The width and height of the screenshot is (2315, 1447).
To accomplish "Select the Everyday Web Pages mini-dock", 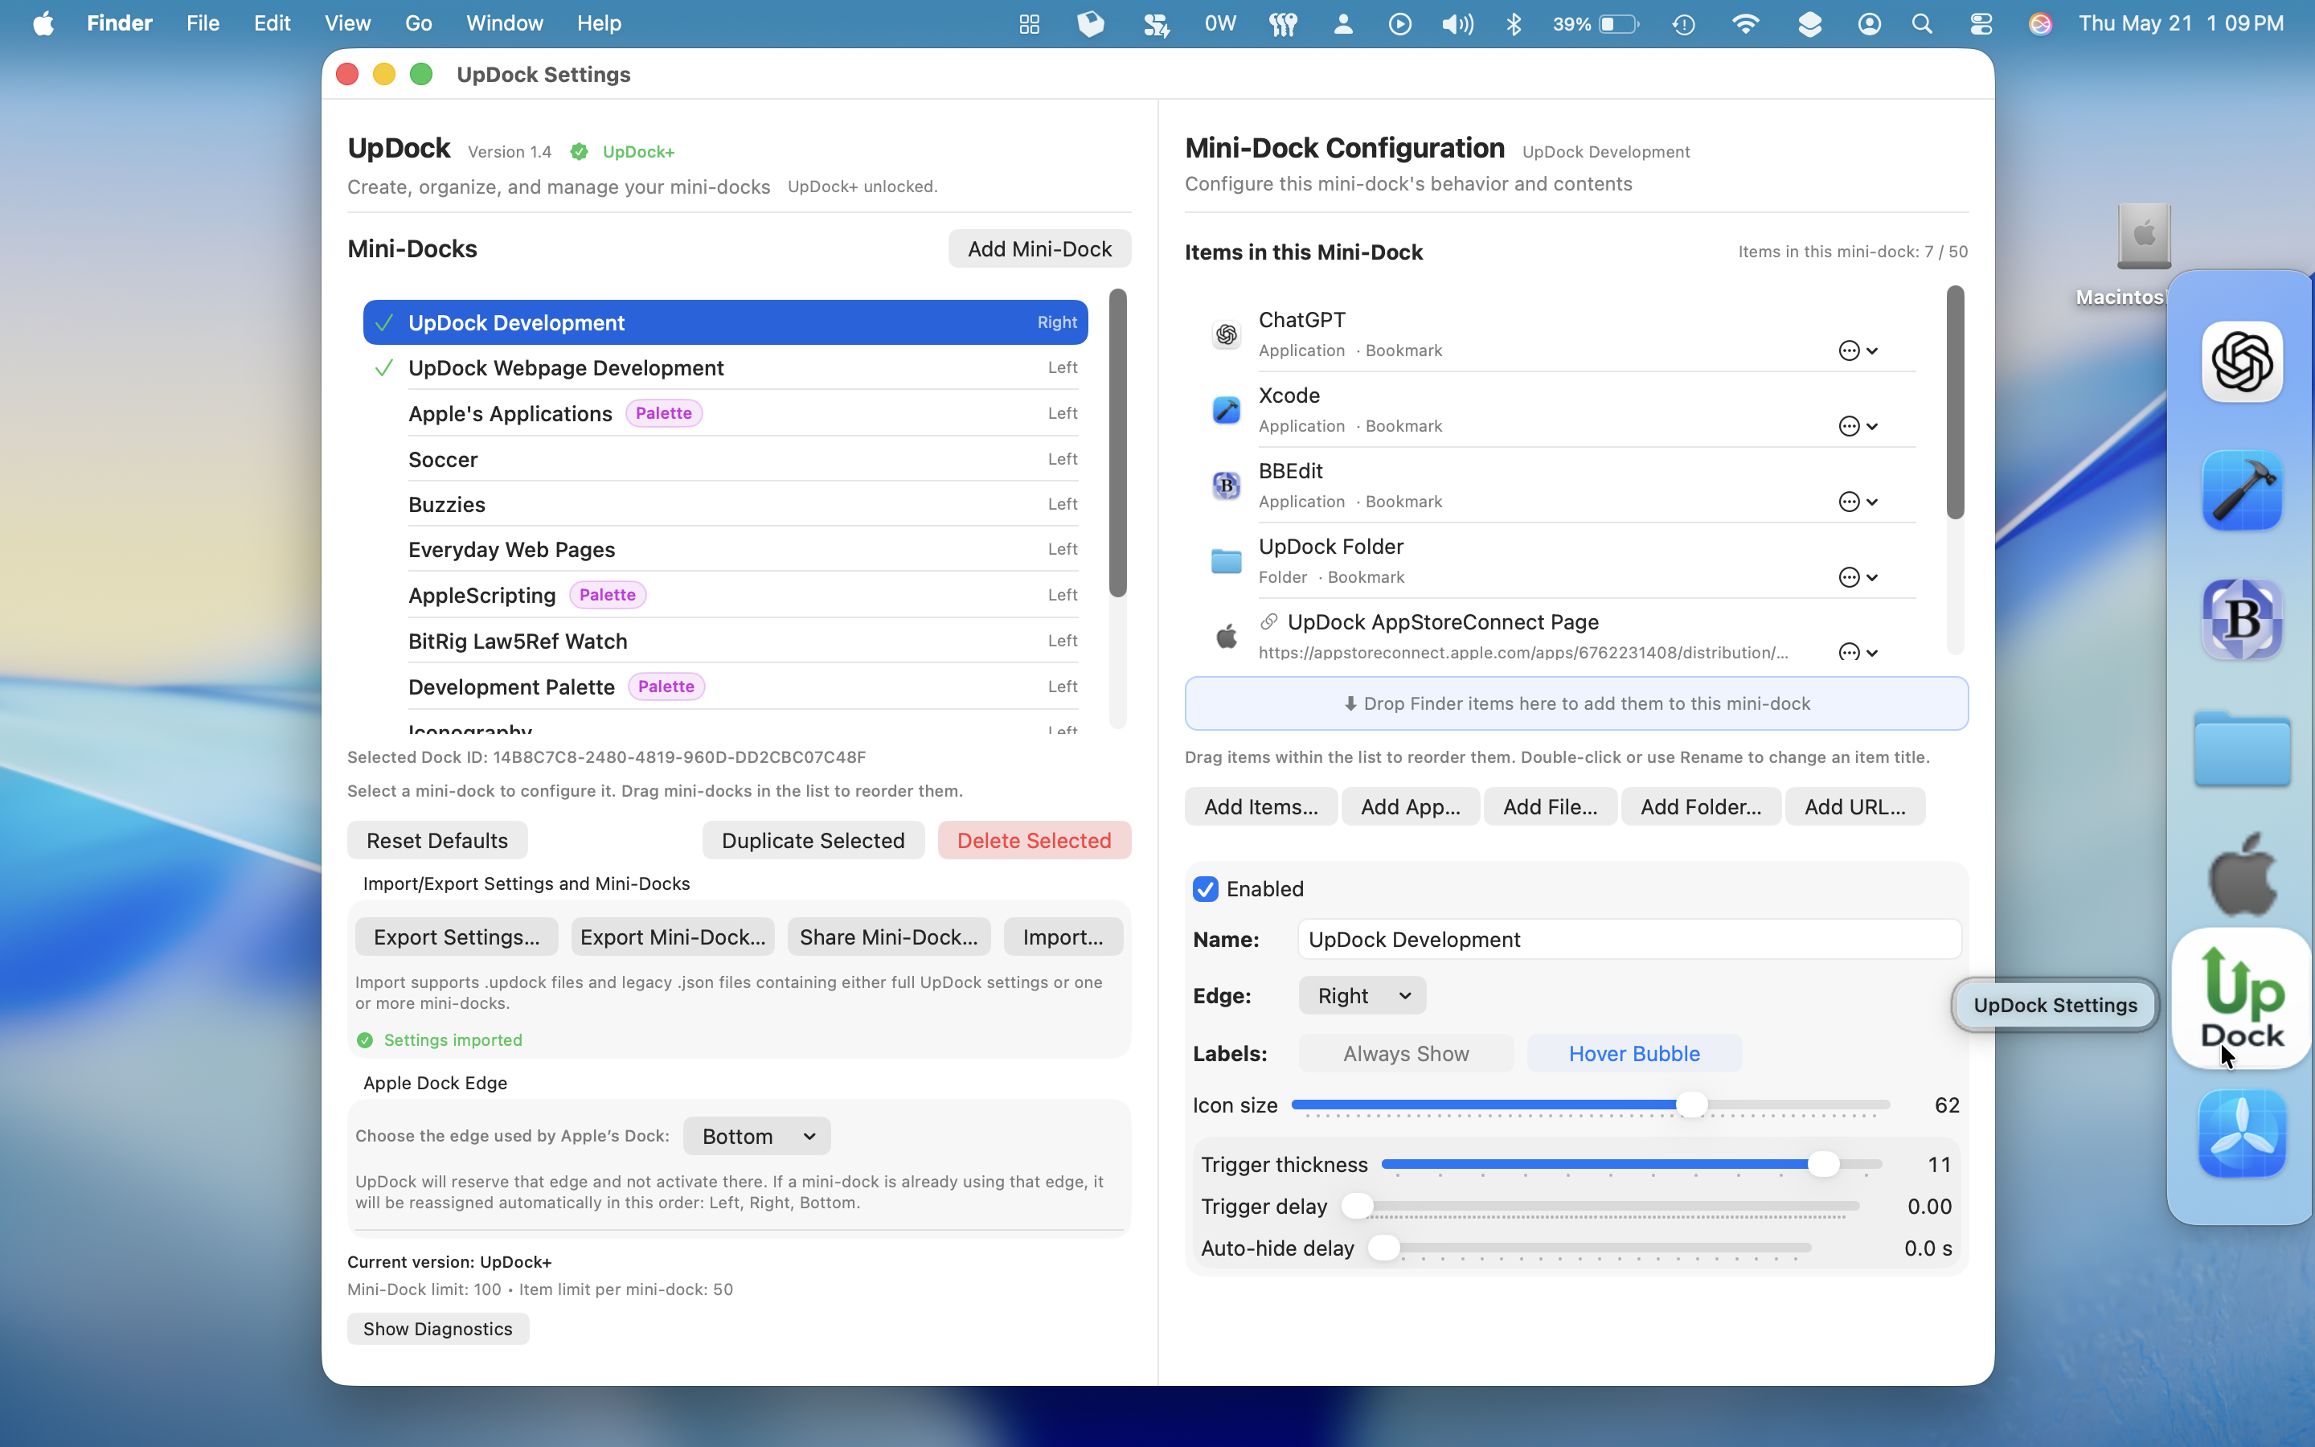I will [724, 549].
